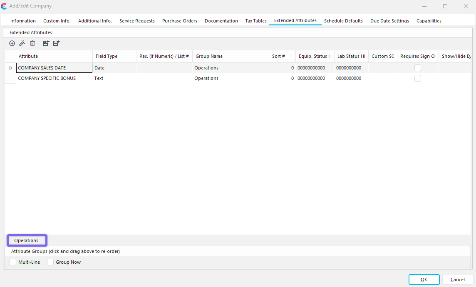Click the magic wand wizard icon
476x287 pixels.
pos(22,43)
